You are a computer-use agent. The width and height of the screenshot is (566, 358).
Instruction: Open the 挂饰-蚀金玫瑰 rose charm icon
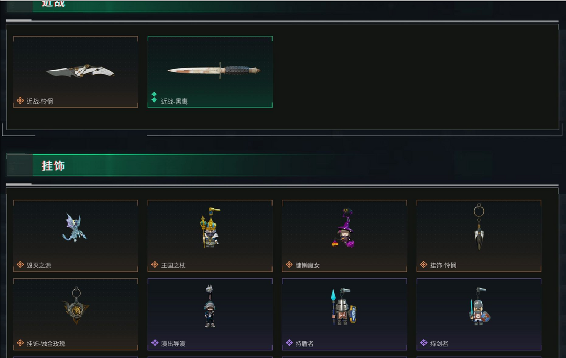pyautogui.click(x=75, y=306)
